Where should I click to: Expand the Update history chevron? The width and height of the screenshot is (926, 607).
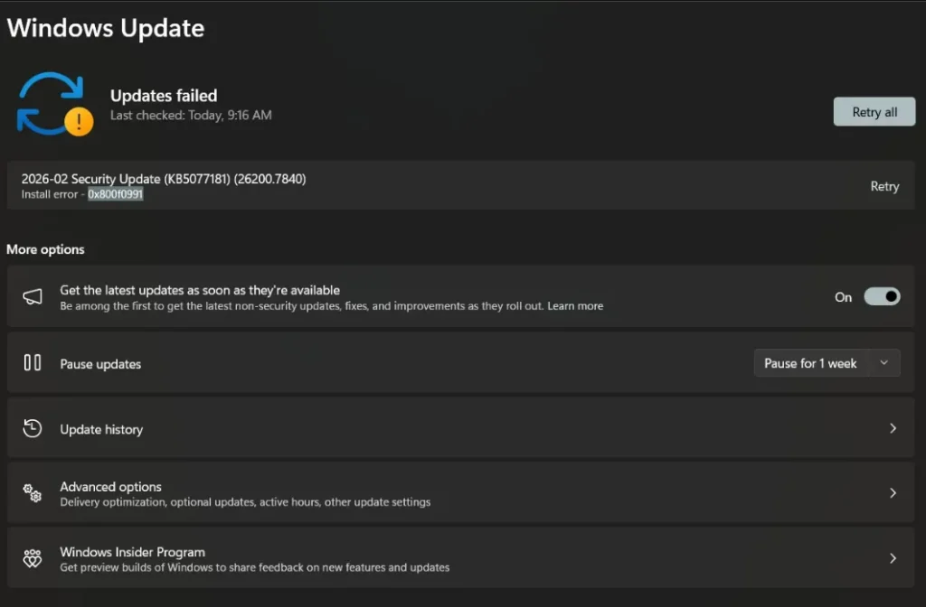[892, 428]
